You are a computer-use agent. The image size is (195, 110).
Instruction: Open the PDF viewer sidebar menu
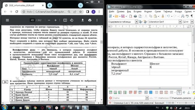pyautogui.click(x=7, y=20)
